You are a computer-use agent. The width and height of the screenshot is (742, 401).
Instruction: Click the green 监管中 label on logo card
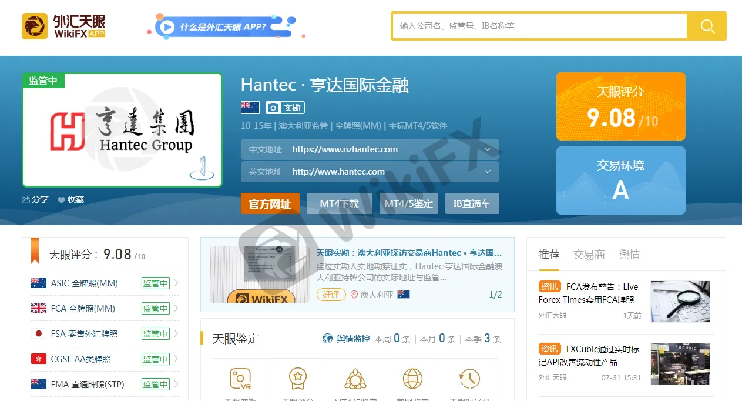43,81
